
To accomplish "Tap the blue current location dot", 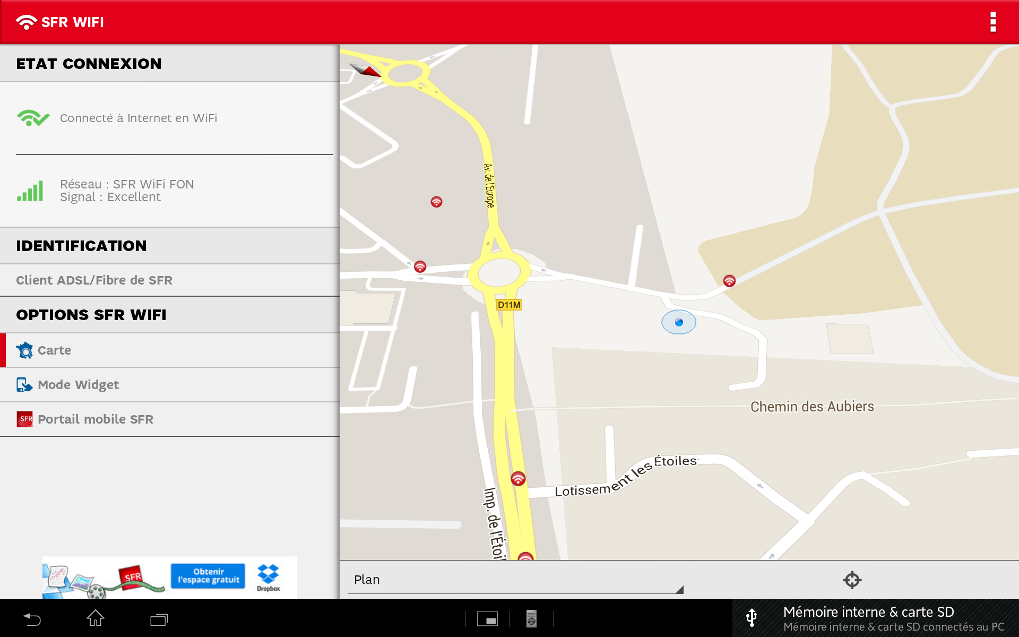I will point(679,322).
